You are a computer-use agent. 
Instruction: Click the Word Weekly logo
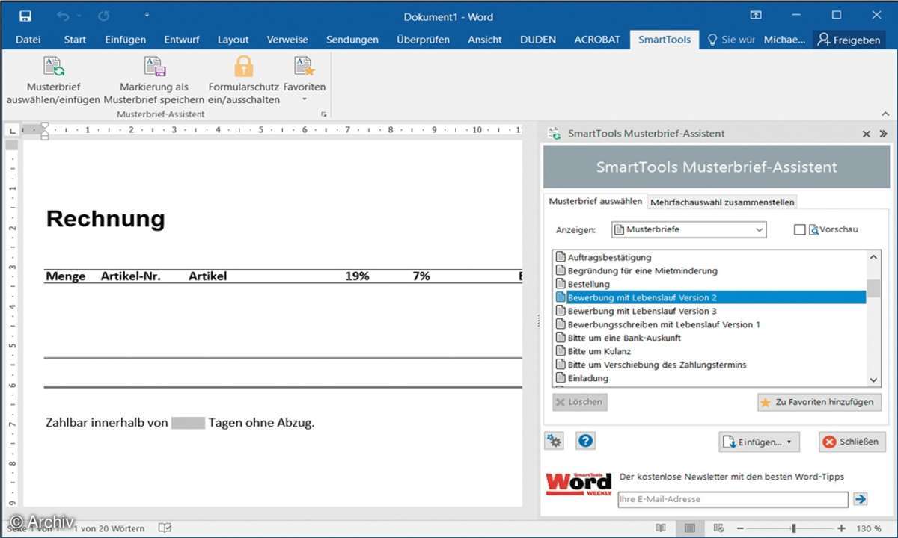(578, 486)
